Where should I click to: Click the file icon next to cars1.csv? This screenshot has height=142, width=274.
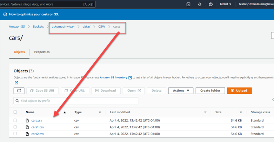coord(27,127)
